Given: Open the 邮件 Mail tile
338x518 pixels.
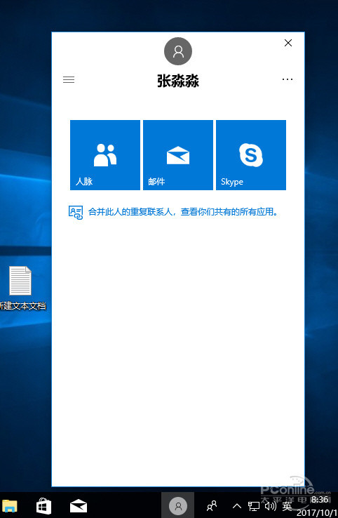Looking at the screenshot, I should (178, 155).
